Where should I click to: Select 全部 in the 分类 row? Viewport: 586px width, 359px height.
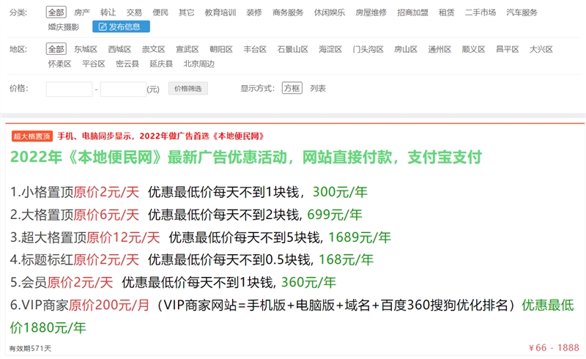[x=56, y=12]
